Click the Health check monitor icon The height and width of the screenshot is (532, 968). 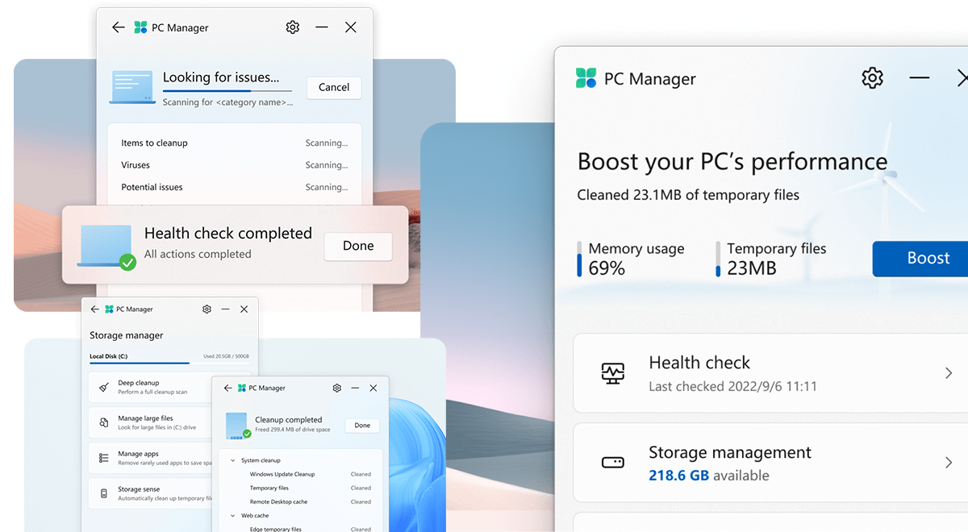613,372
